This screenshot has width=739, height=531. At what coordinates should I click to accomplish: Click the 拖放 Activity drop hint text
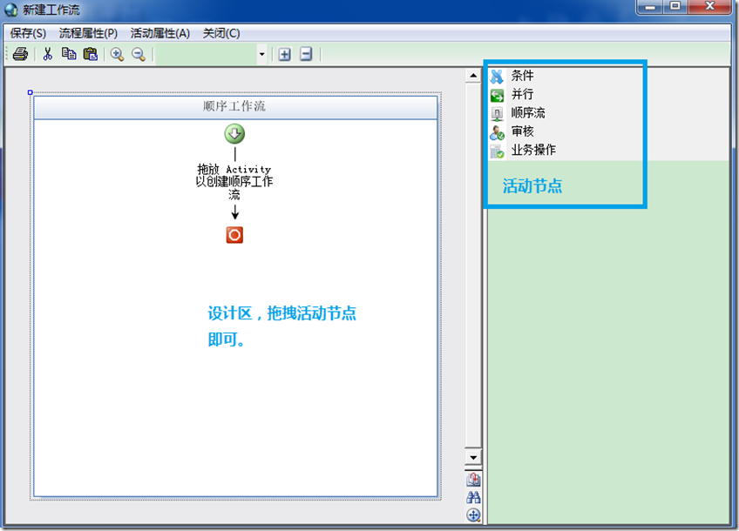tap(234, 181)
